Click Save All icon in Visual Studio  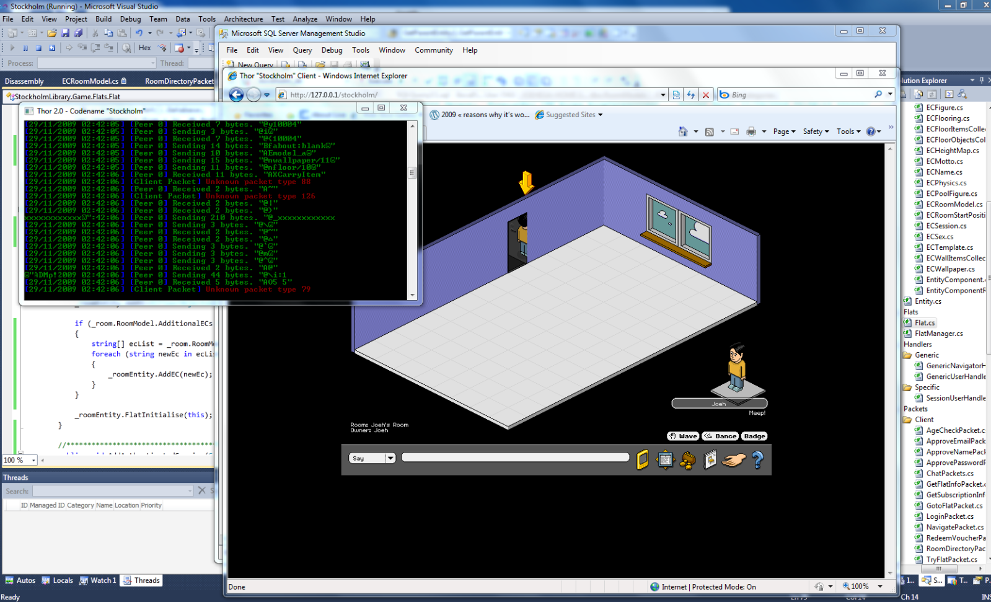coord(78,33)
